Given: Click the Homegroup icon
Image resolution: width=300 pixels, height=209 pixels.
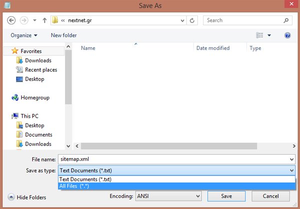Looking at the screenshot, I should point(15,98).
